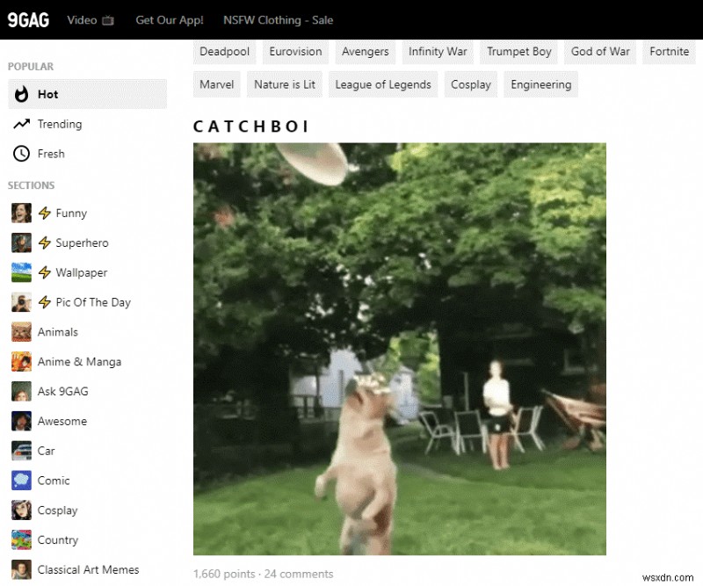Click the lightning bolt beside Superhero
Viewport: 703px width, 586px height.
click(x=45, y=242)
